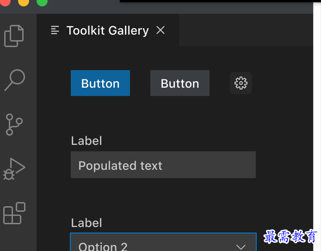Open the Option 2 dropdown
The height and width of the screenshot is (251, 321).
pyautogui.click(x=163, y=242)
